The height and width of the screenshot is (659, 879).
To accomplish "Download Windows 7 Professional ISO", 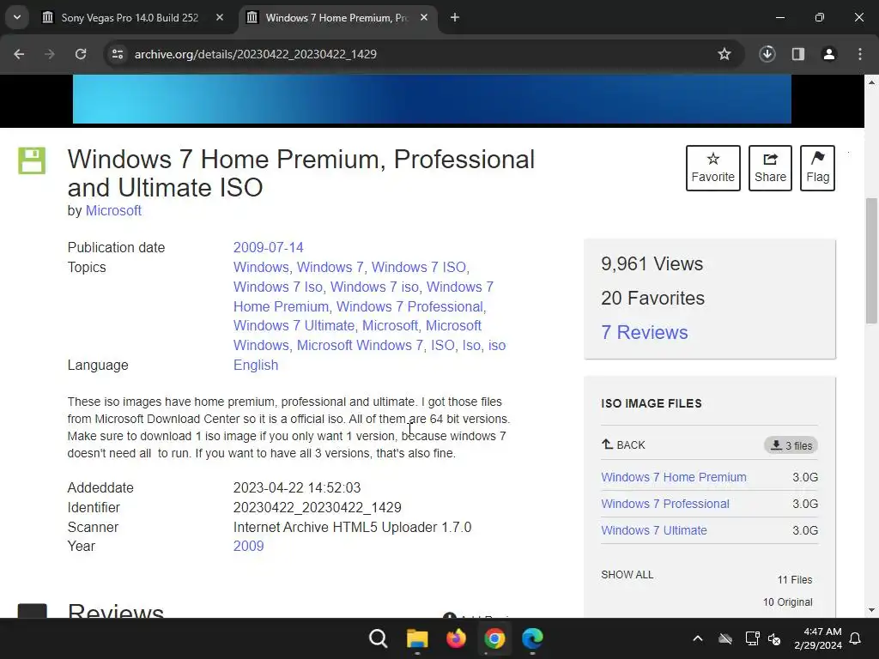I will pos(665,504).
